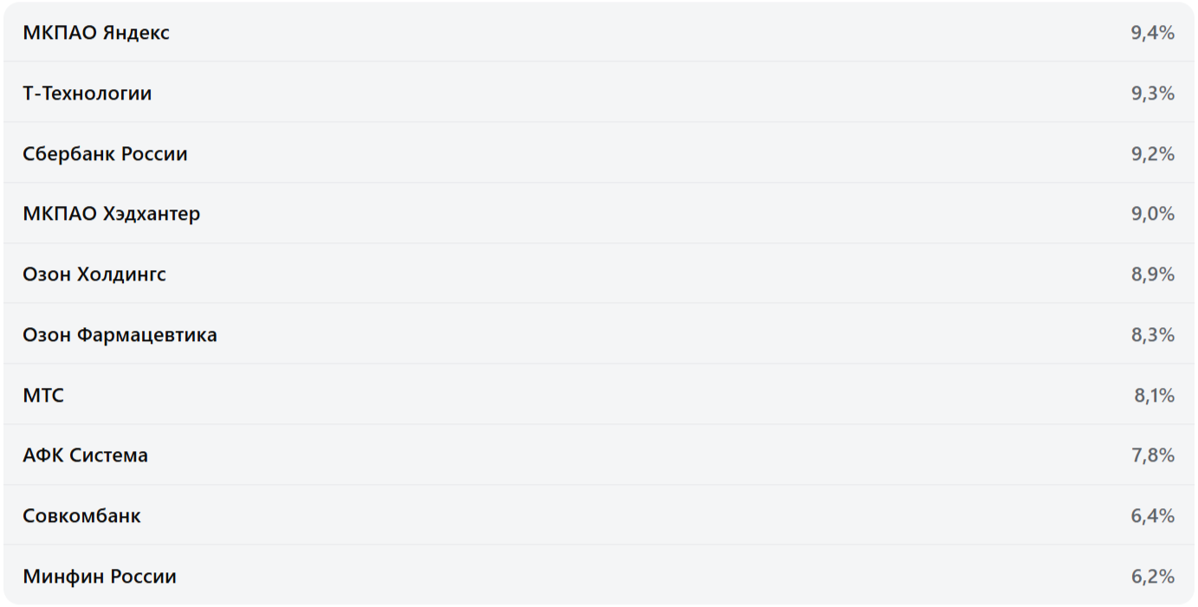This screenshot has height=607, width=1198.
Task: Click the 8,9% share value
Action: (x=1152, y=274)
